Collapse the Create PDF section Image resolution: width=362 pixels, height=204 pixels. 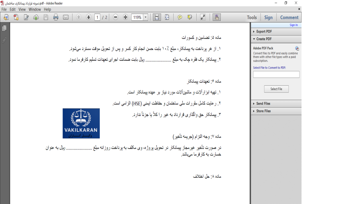(264, 39)
